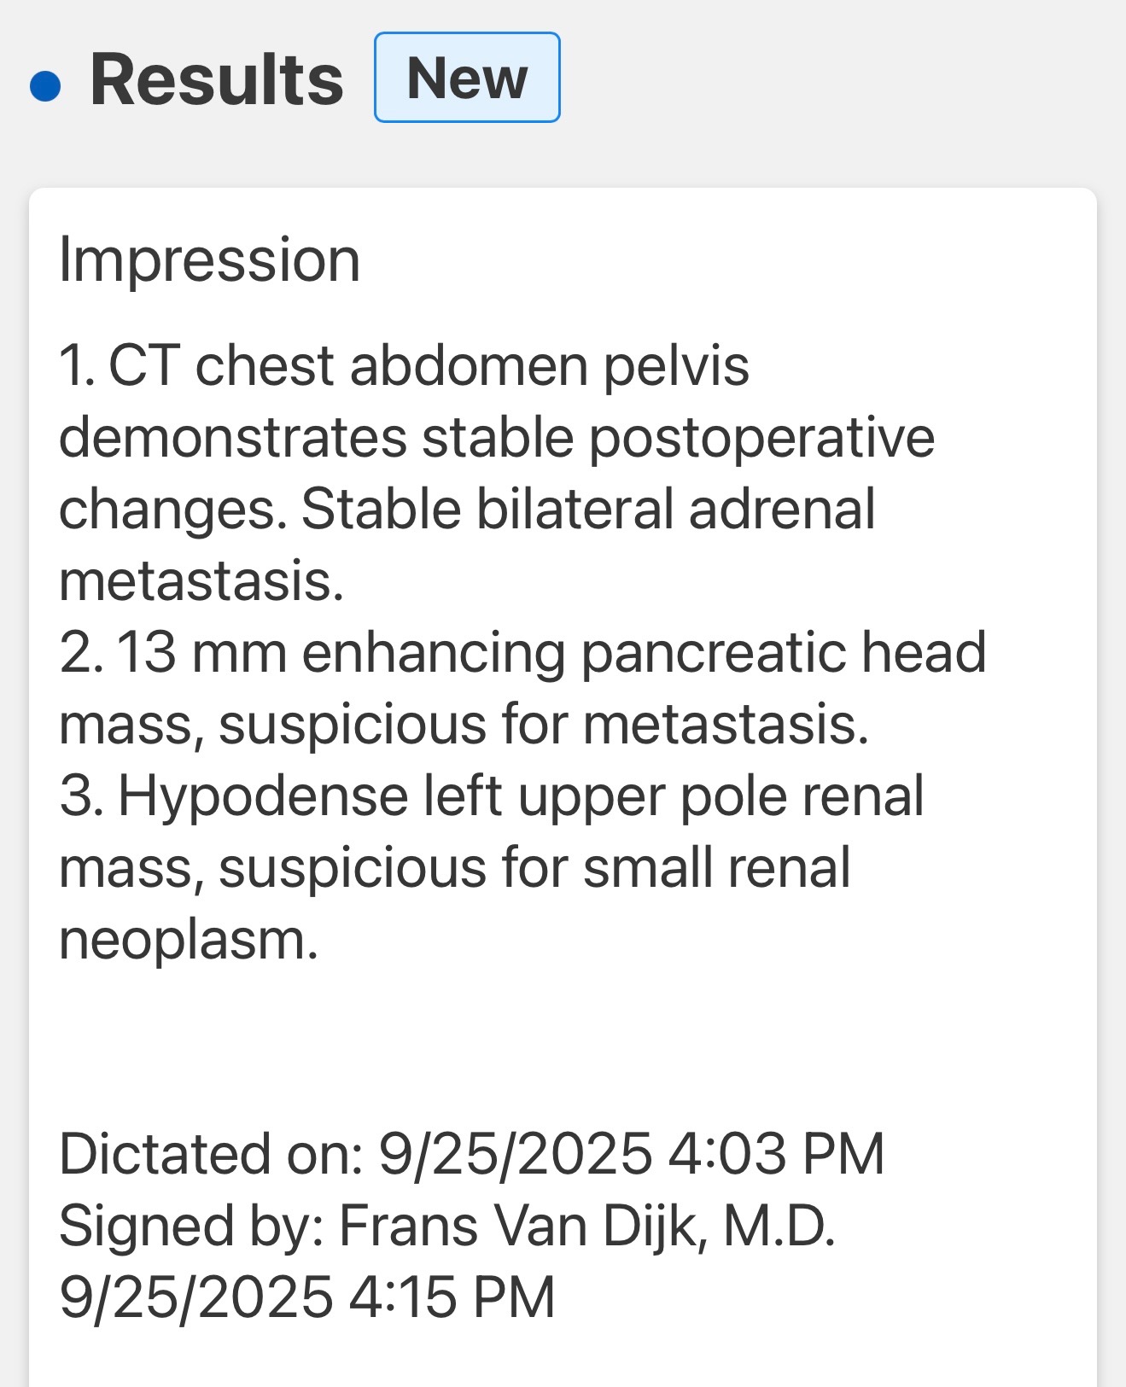The image size is (1126, 1387).
Task: Click the New badge next to Results
Action: (x=467, y=78)
